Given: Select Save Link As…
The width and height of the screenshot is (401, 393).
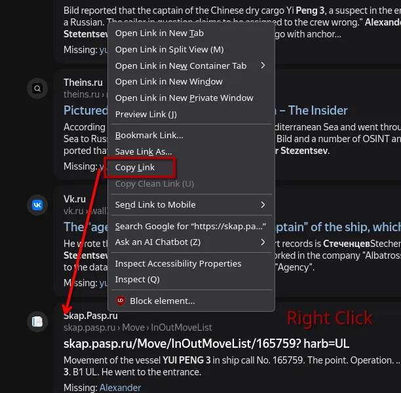Looking at the screenshot, I should [x=191, y=151].
